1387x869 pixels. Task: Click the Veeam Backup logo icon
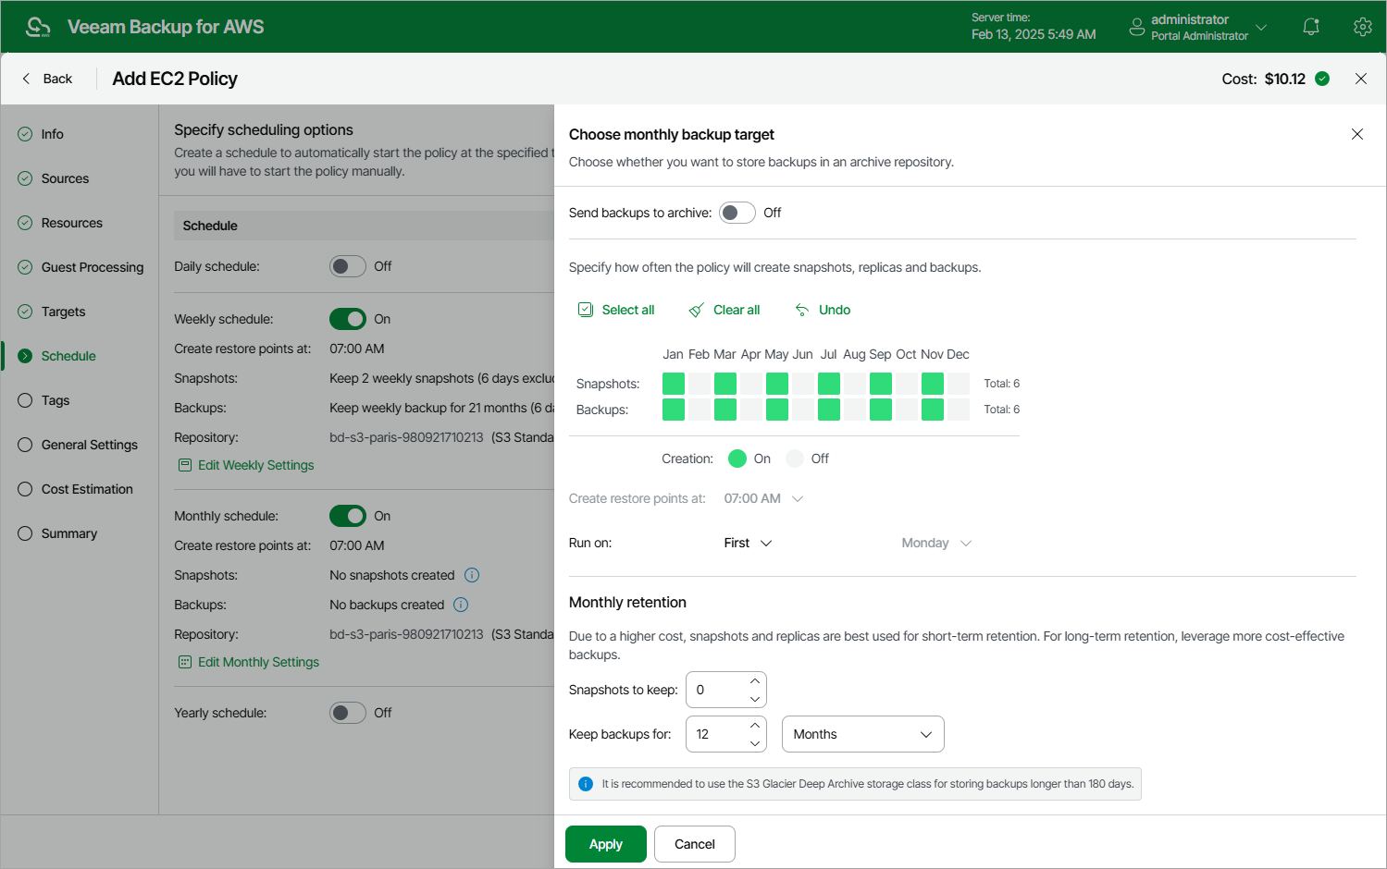point(38,27)
